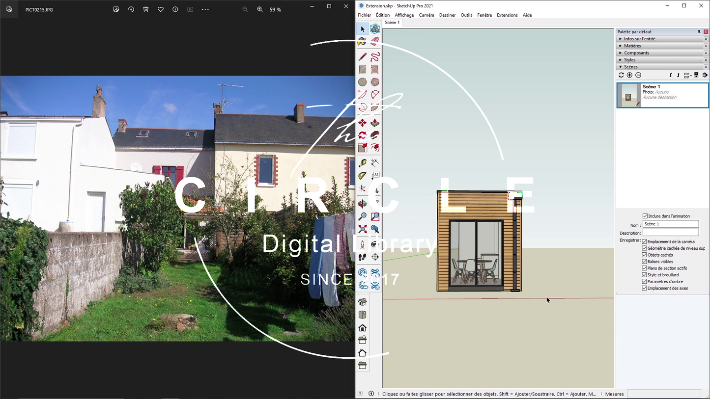Open the scenes view options dropdown
Screen dimensions: 710x399
pos(688,75)
